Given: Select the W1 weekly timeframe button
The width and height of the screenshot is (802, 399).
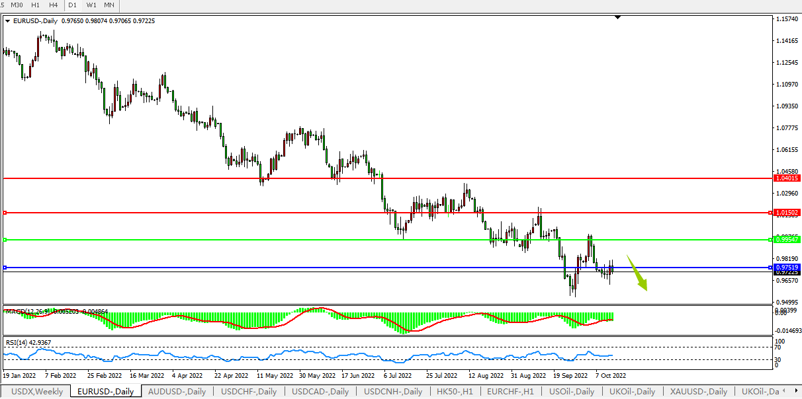Looking at the screenshot, I should 91,5.
